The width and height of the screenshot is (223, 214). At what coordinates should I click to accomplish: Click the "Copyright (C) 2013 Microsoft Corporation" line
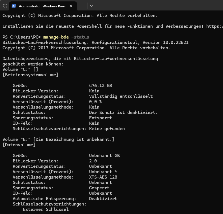[86, 48]
